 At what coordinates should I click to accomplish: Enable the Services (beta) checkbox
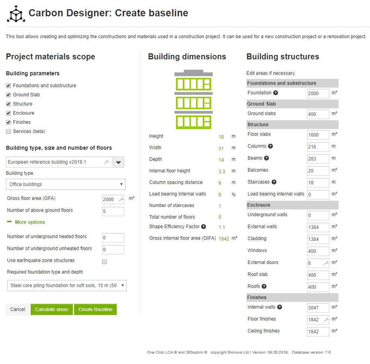coord(8,131)
